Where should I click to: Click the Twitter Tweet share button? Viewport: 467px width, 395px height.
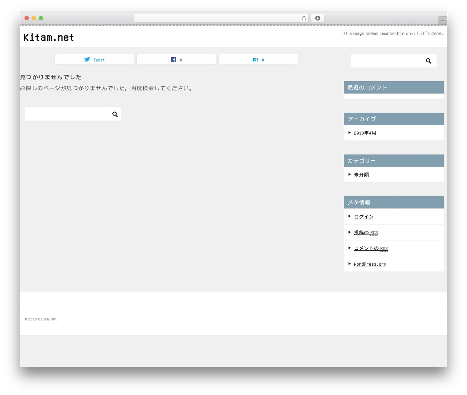(94, 59)
